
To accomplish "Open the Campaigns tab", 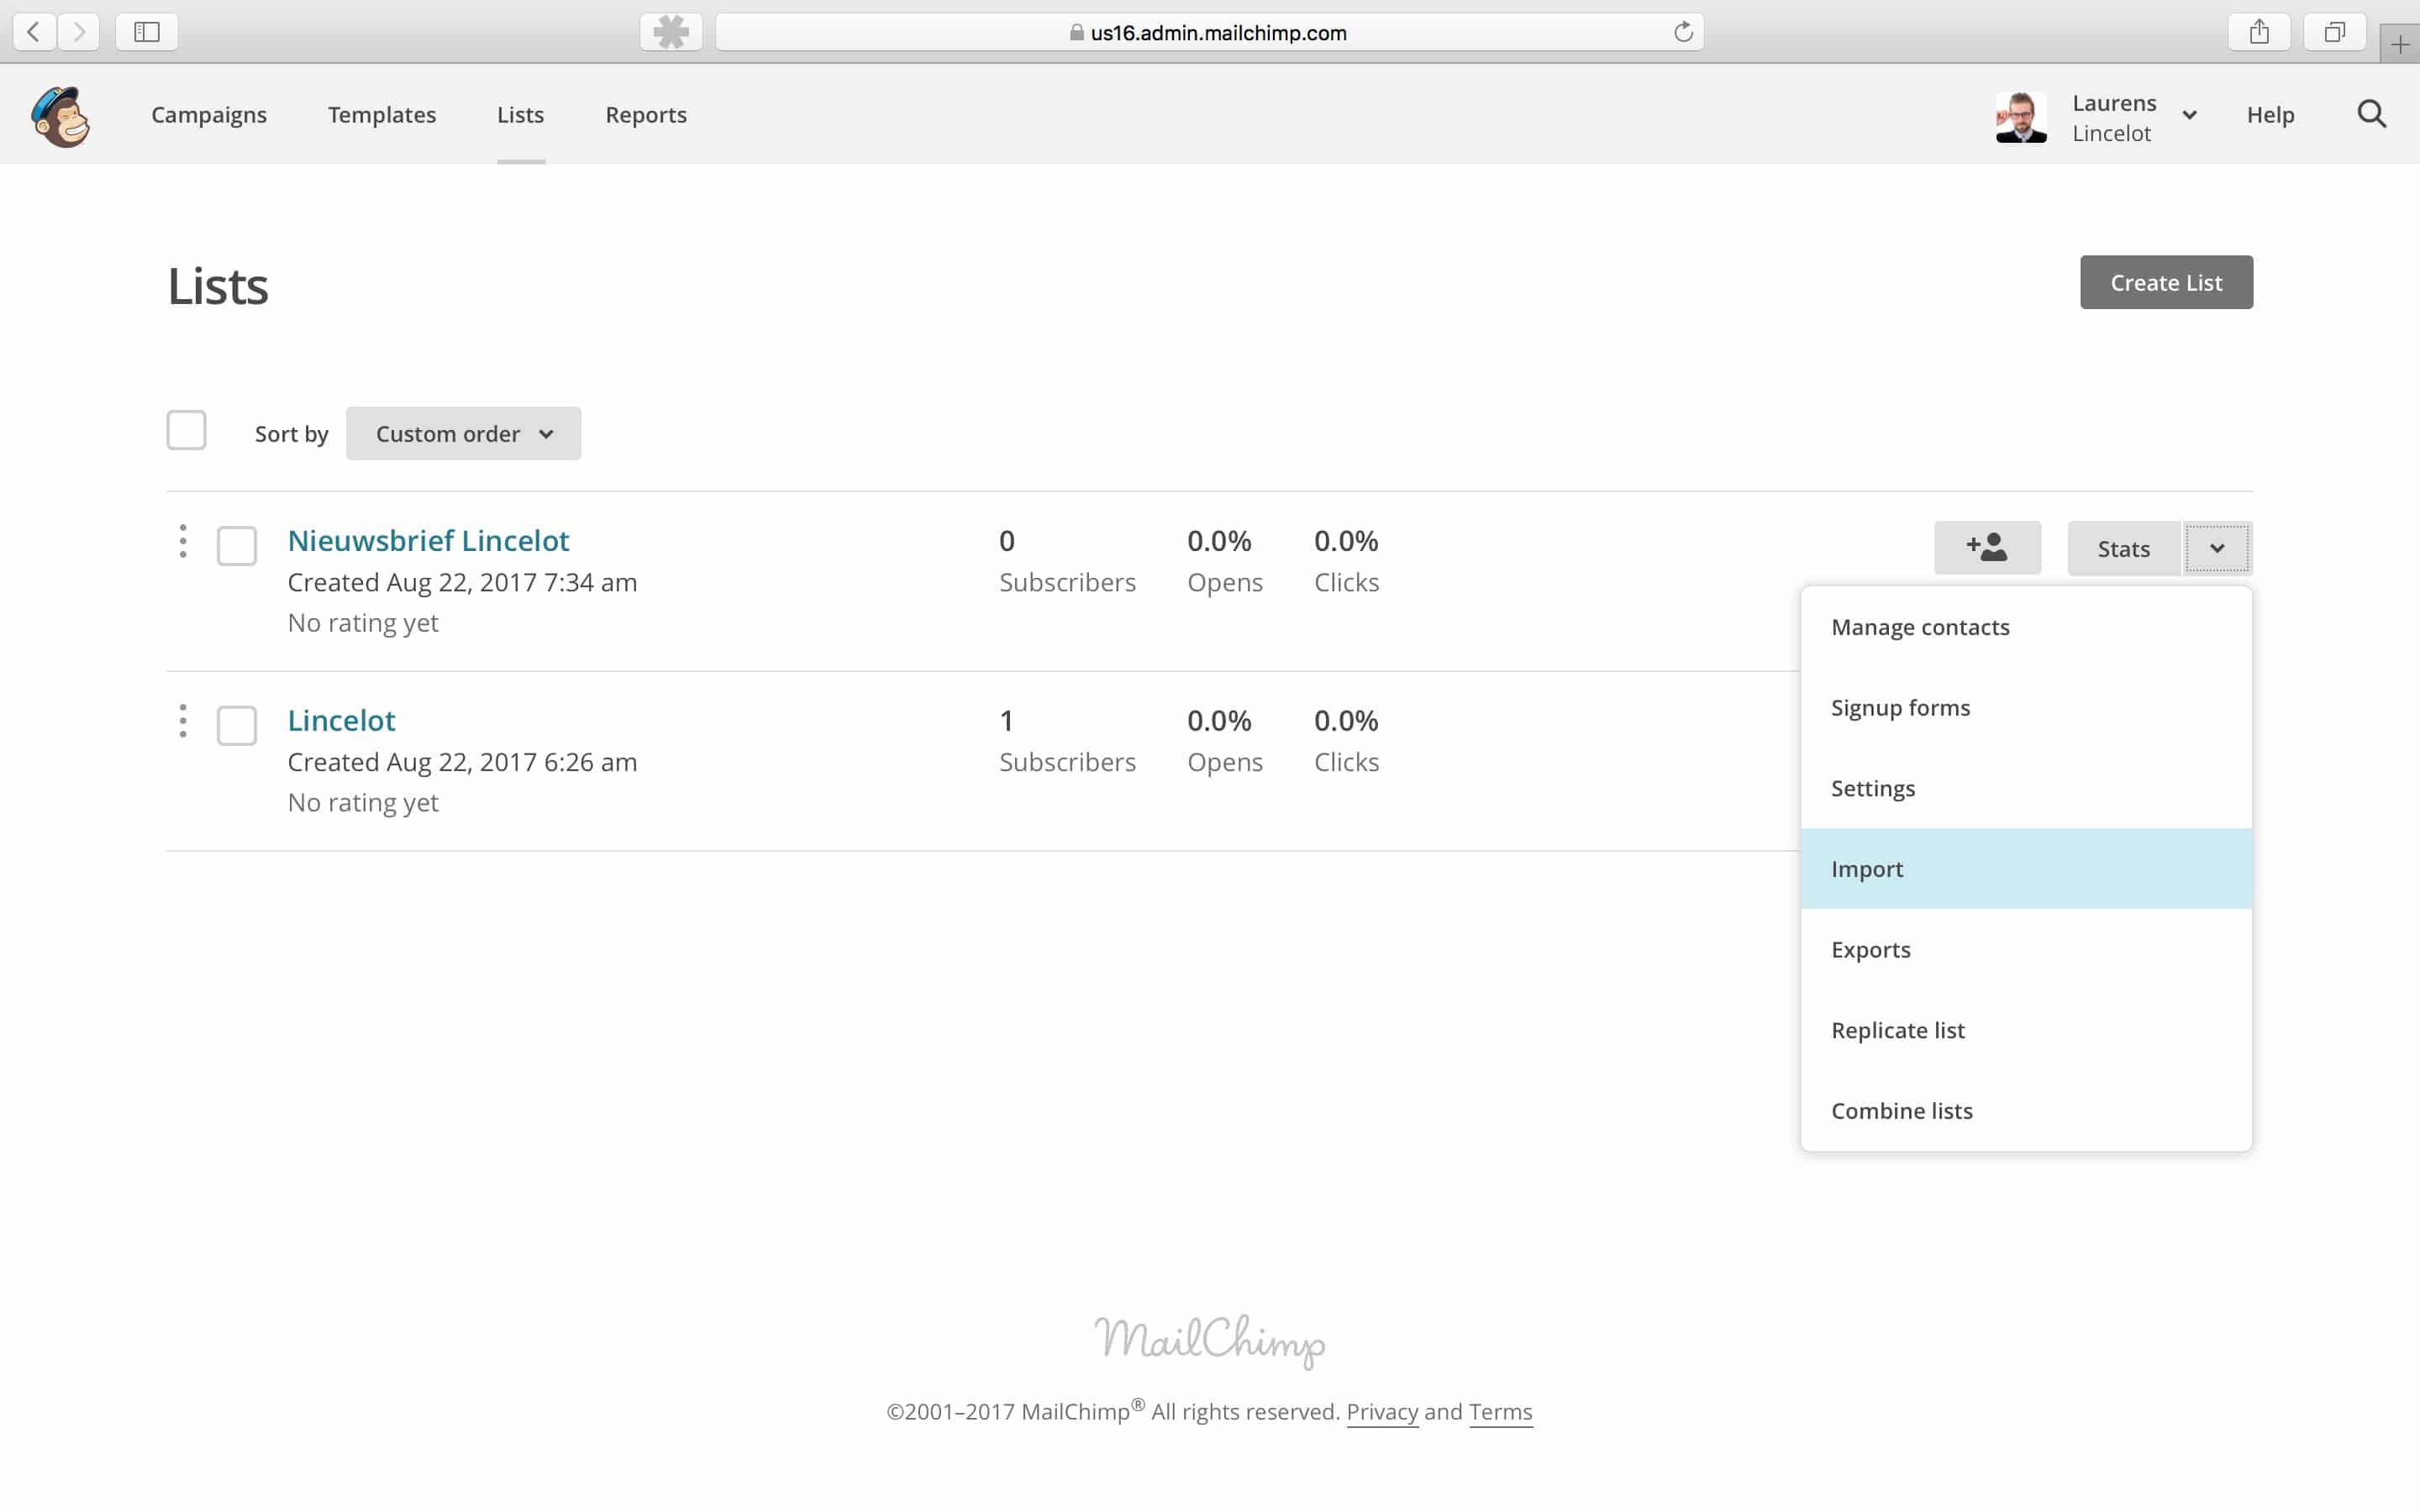I will point(209,115).
